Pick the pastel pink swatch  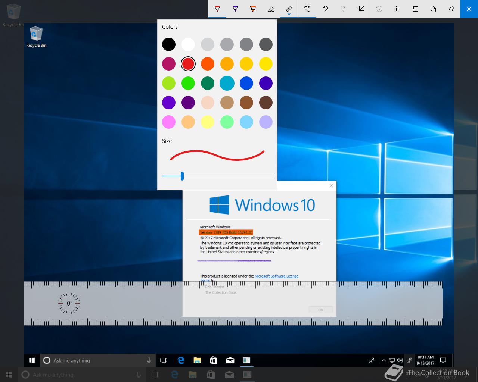pos(169,122)
